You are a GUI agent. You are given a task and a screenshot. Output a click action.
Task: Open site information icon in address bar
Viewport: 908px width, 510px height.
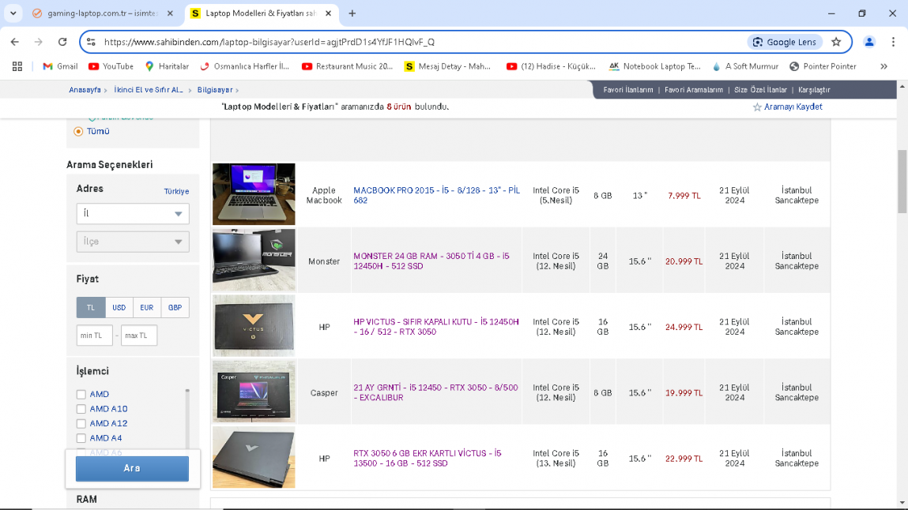[91, 42]
